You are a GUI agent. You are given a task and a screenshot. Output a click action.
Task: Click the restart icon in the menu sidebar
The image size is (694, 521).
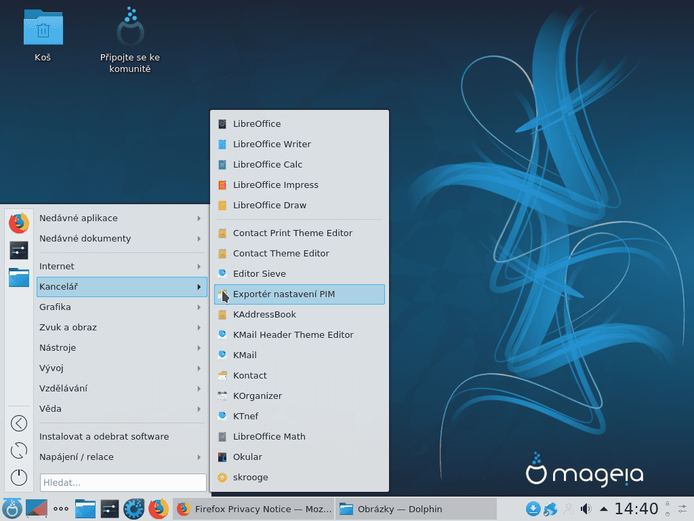[x=18, y=450]
